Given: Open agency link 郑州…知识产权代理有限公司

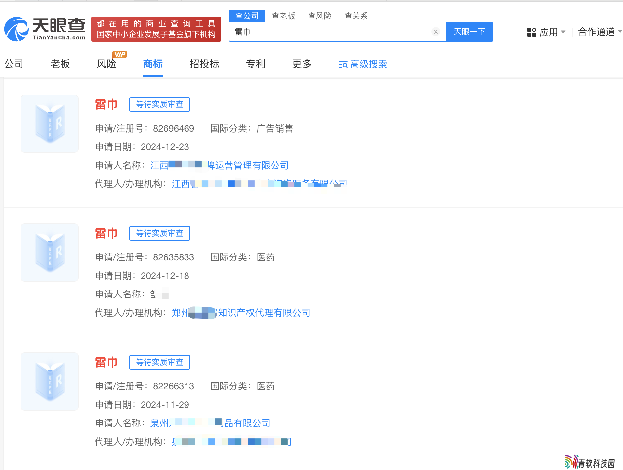Looking at the screenshot, I should pyautogui.click(x=241, y=313).
